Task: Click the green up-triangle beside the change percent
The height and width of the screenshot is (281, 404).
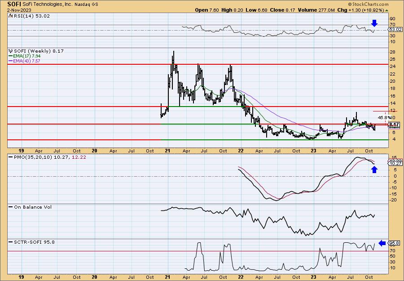Action: (x=386, y=10)
